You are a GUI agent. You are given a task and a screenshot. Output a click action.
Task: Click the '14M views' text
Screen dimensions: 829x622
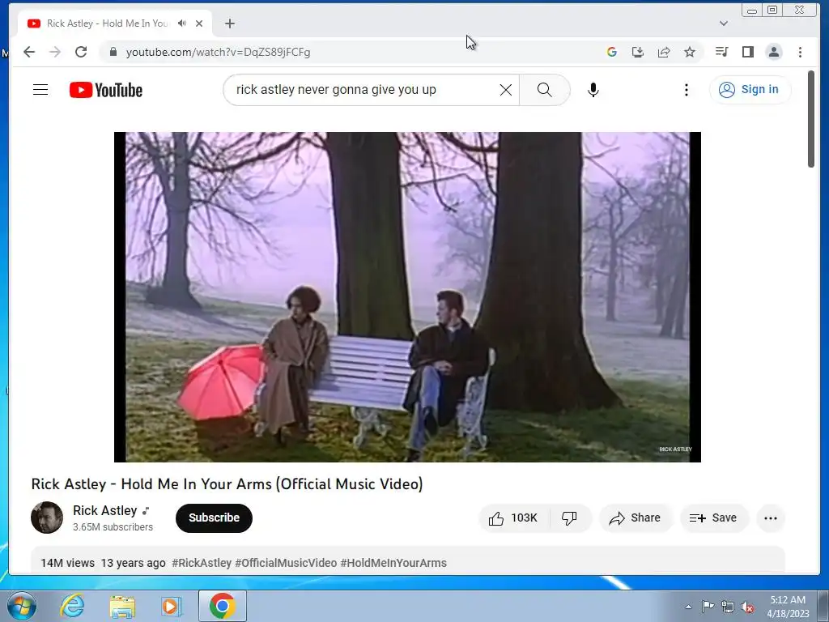coord(68,563)
